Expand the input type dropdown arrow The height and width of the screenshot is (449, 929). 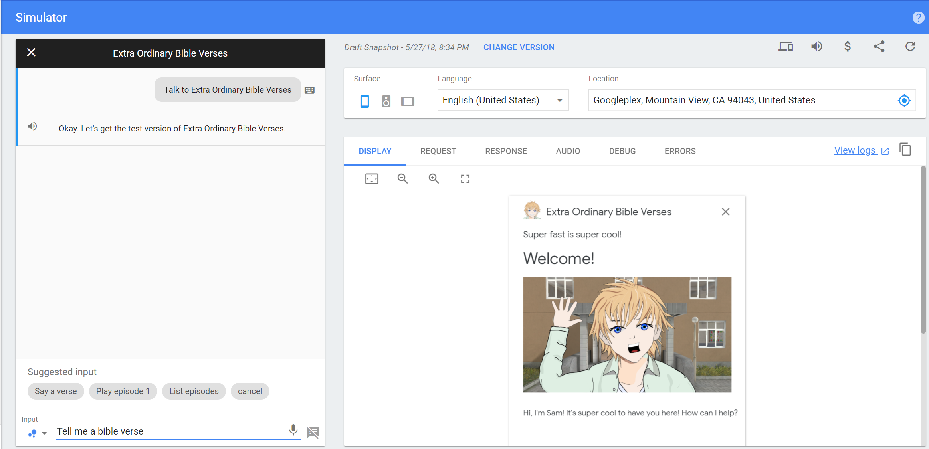coord(44,433)
